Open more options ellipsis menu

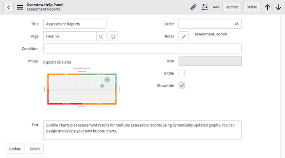click(x=216, y=7)
